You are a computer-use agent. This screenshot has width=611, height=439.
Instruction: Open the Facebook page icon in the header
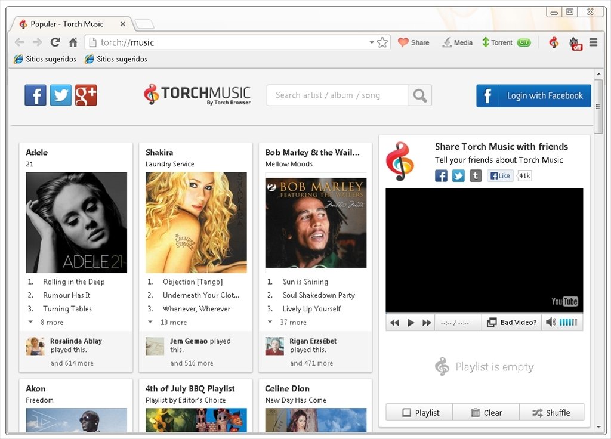point(35,95)
